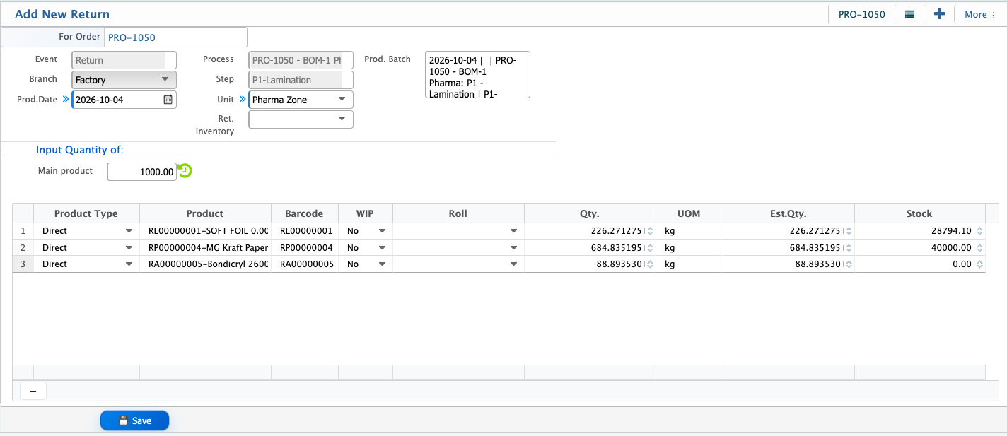The height and width of the screenshot is (436, 1007).
Task: Expand the Ret. Inventory dropdown
Action: [301, 119]
